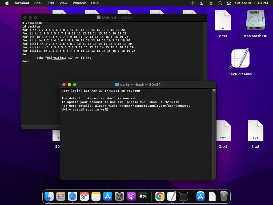Open App Store icon left of System Preferences
The height and width of the screenshot is (205, 273).
pos(108,196)
